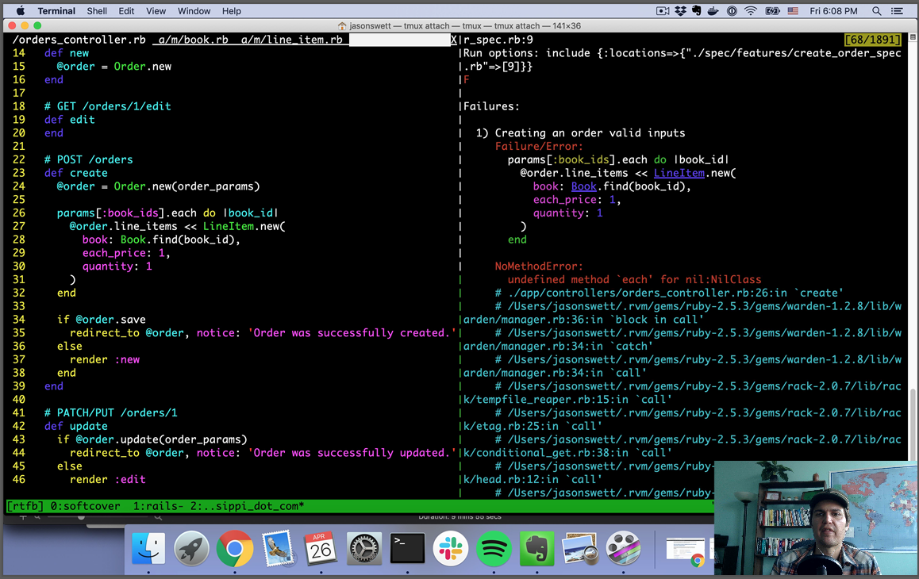Open the film reel video app in Dock
919x579 pixels.
[x=623, y=549]
